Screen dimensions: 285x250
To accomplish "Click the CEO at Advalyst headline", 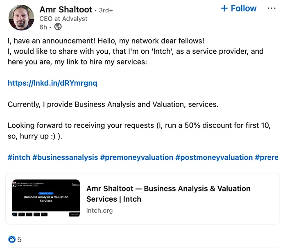I will click(63, 19).
